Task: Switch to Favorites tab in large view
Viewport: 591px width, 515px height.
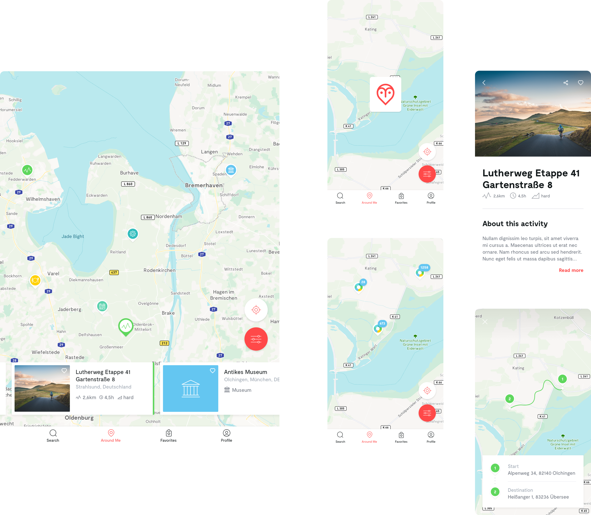Action: click(x=168, y=435)
